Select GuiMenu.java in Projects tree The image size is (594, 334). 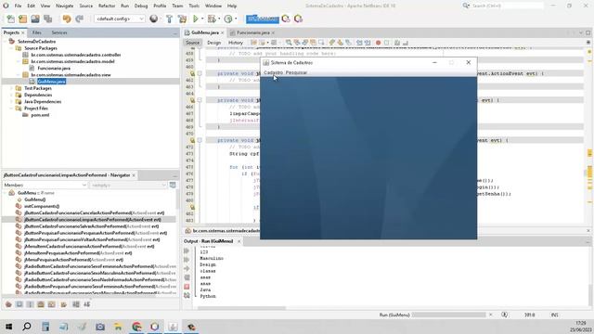click(52, 82)
